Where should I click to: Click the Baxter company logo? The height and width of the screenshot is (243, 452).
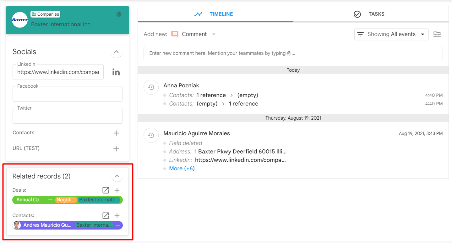pos(20,20)
